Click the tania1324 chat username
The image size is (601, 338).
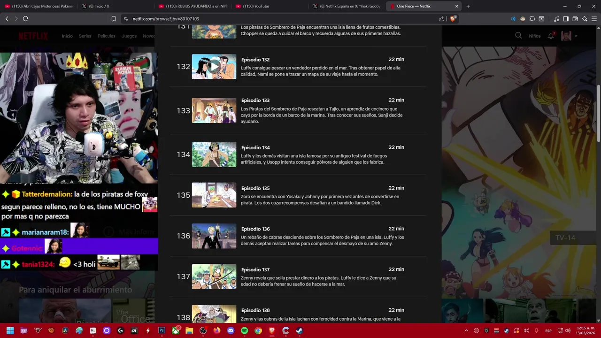point(38,264)
